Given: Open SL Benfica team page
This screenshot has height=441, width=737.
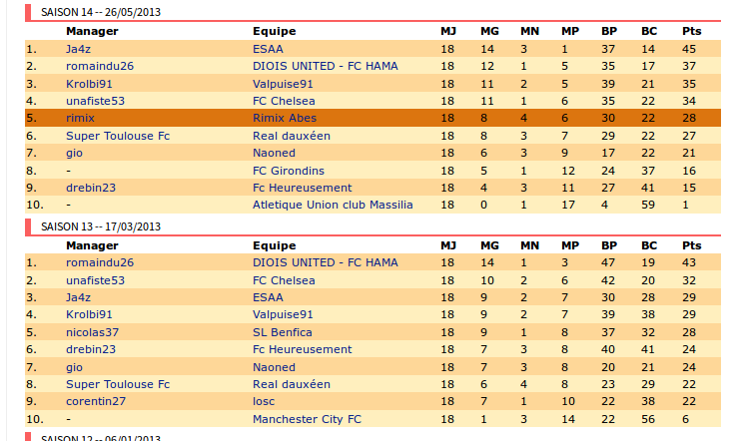Looking at the screenshot, I should pyautogui.click(x=283, y=332).
